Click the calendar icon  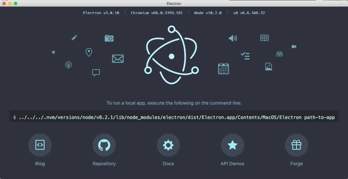(x=224, y=68)
